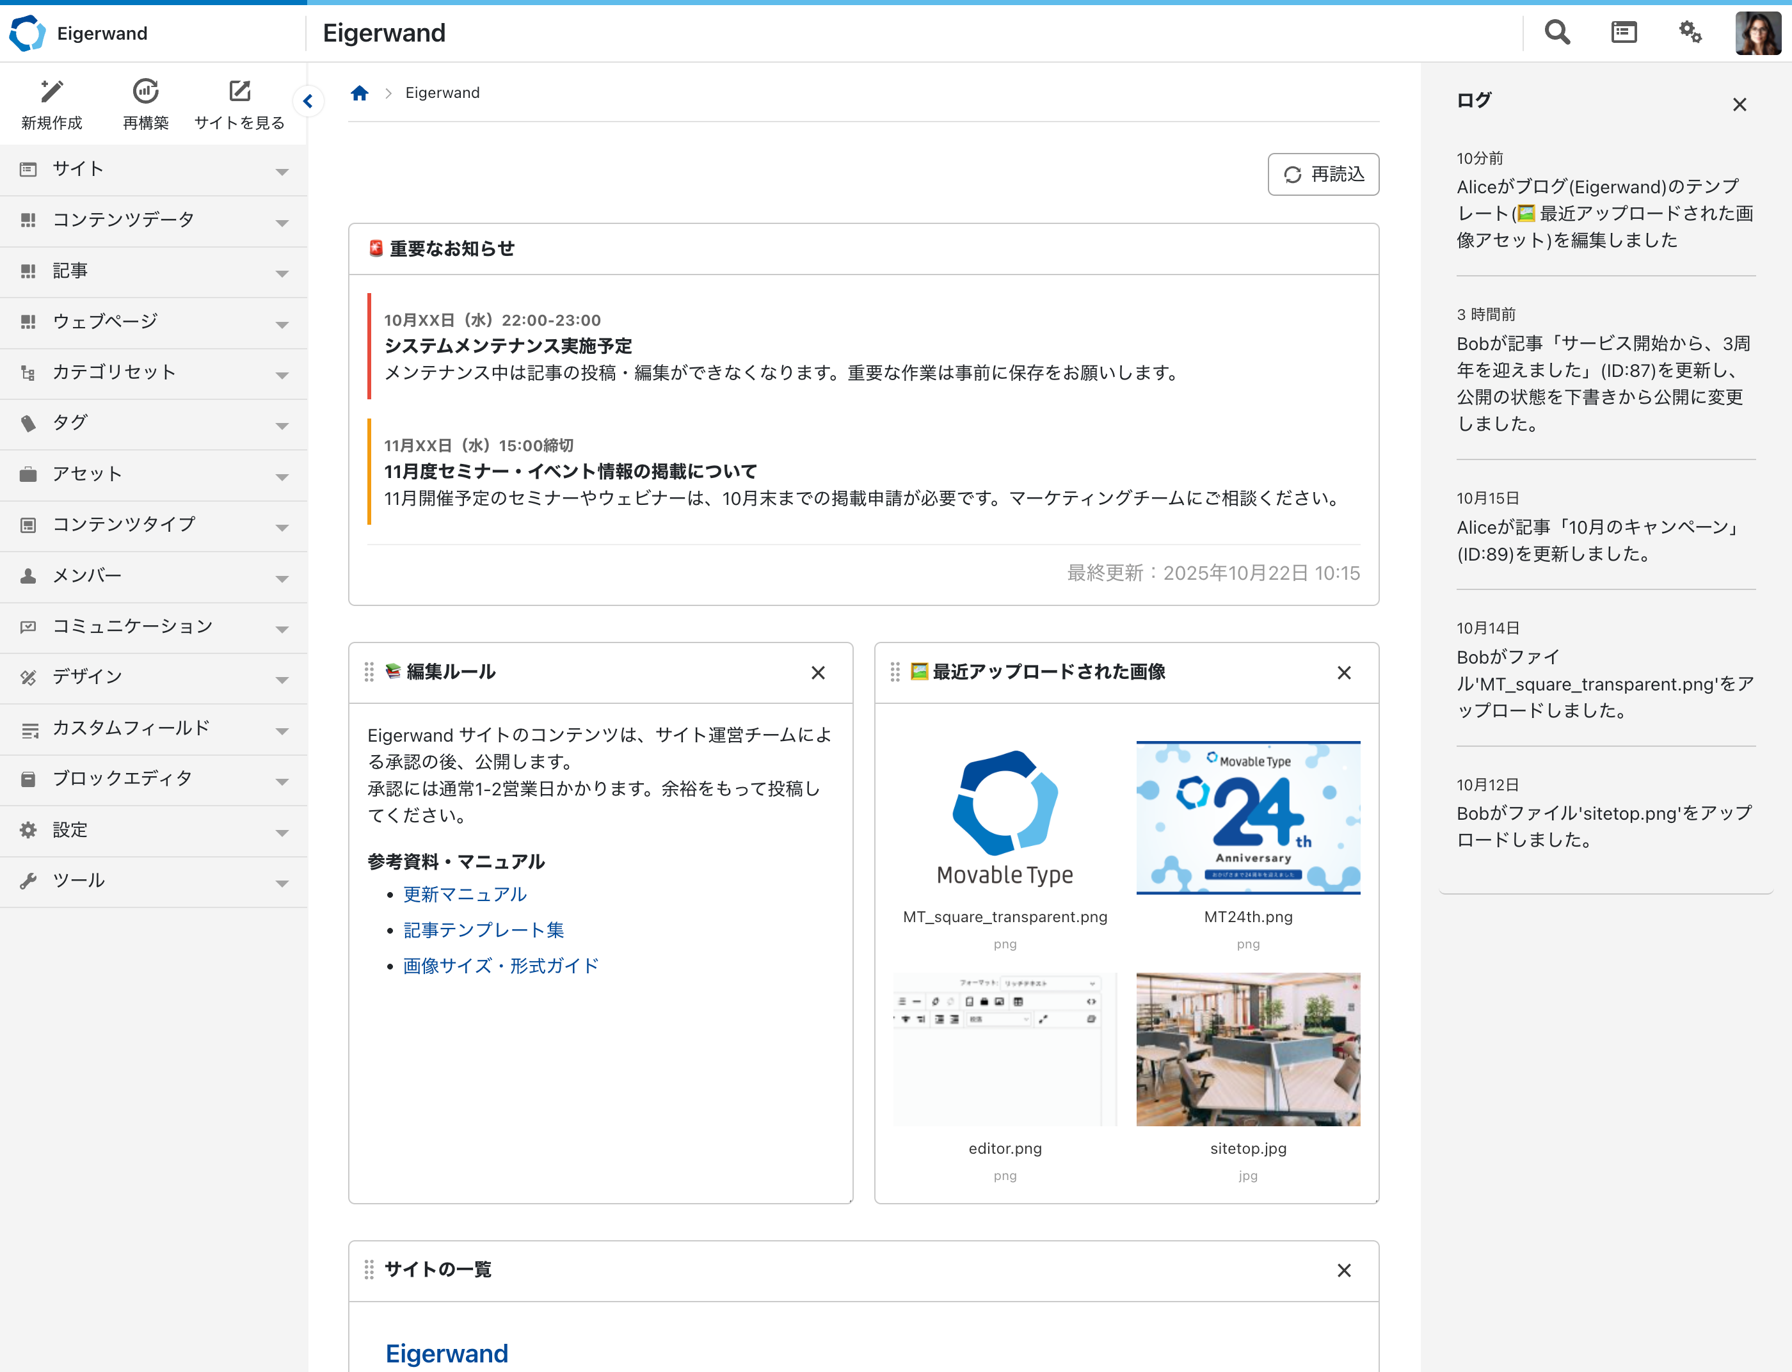Click the dashboard list icon beside search
Screen dimensions: 1792x1372
click(1624, 32)
